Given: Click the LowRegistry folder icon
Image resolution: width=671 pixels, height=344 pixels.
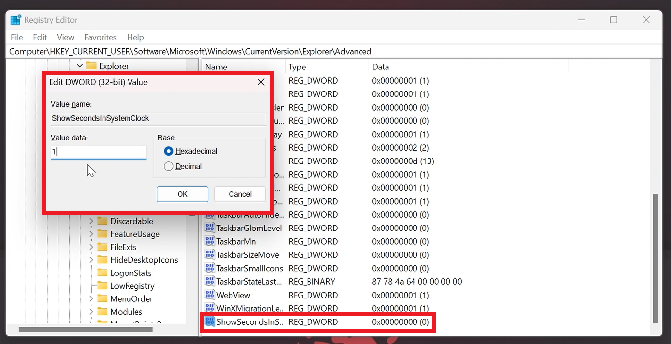Looking at the screenshot, I should click(x=102, y=286).
